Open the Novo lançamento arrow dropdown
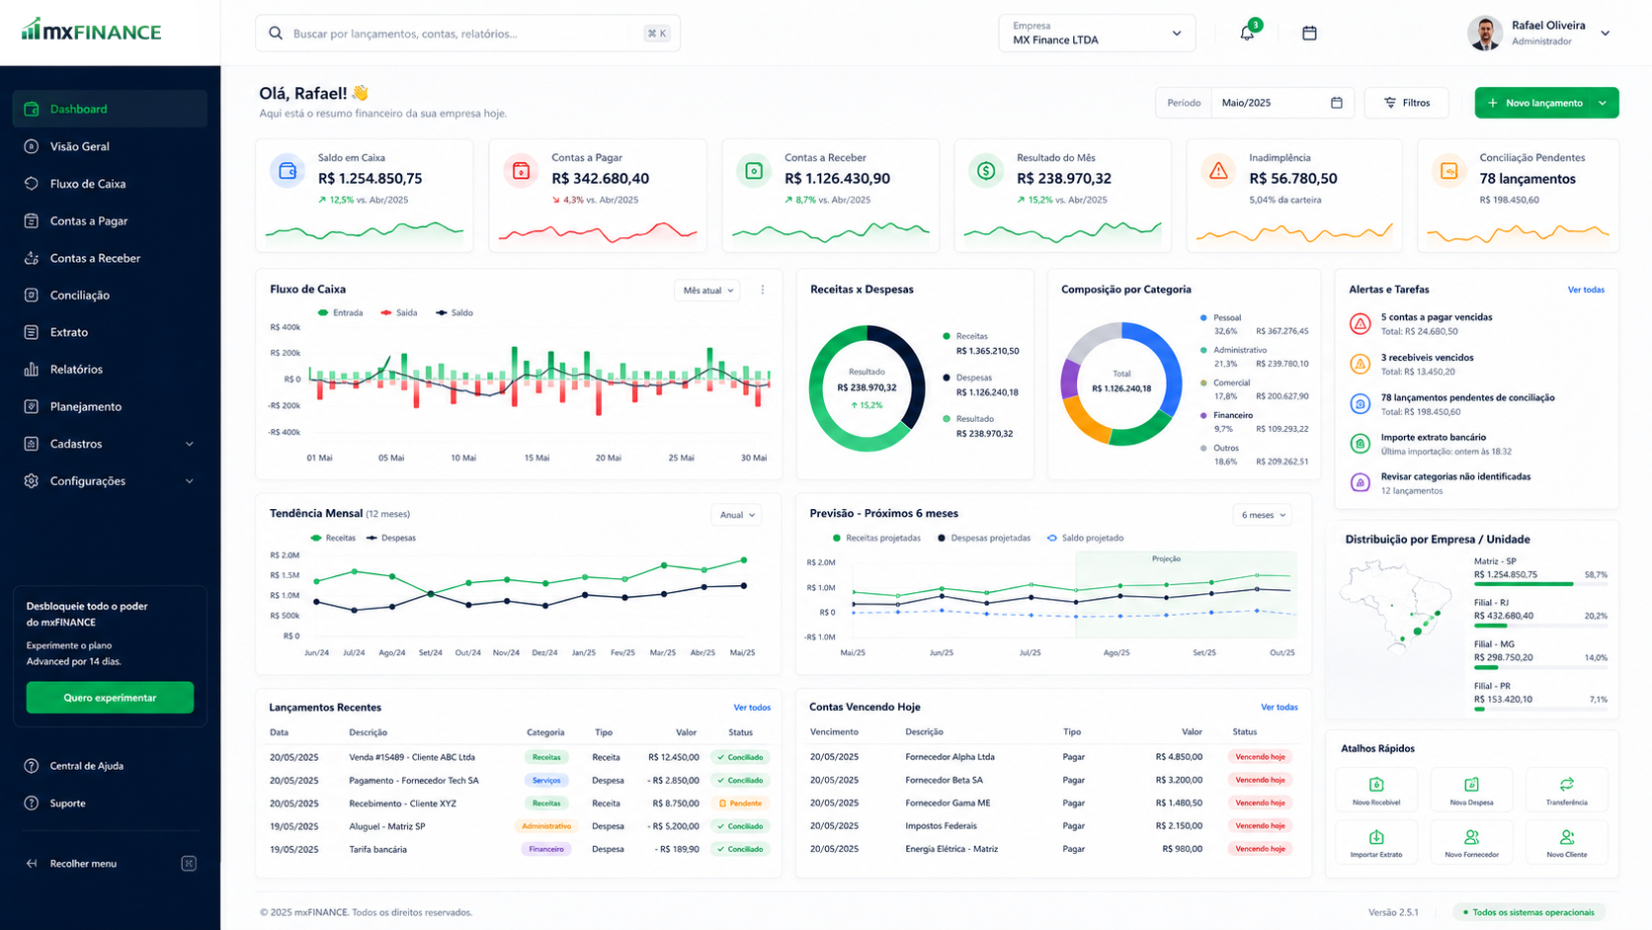Screen dimensions: 1652x930 tap(1603, 103)
